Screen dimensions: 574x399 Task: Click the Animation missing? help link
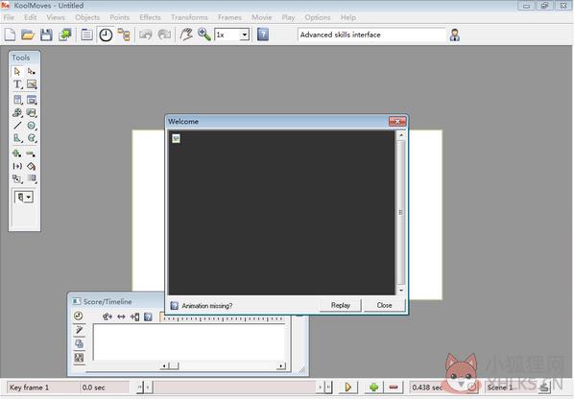point(206,306)
